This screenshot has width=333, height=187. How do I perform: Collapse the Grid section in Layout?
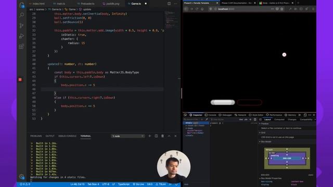tap(260, 132)
